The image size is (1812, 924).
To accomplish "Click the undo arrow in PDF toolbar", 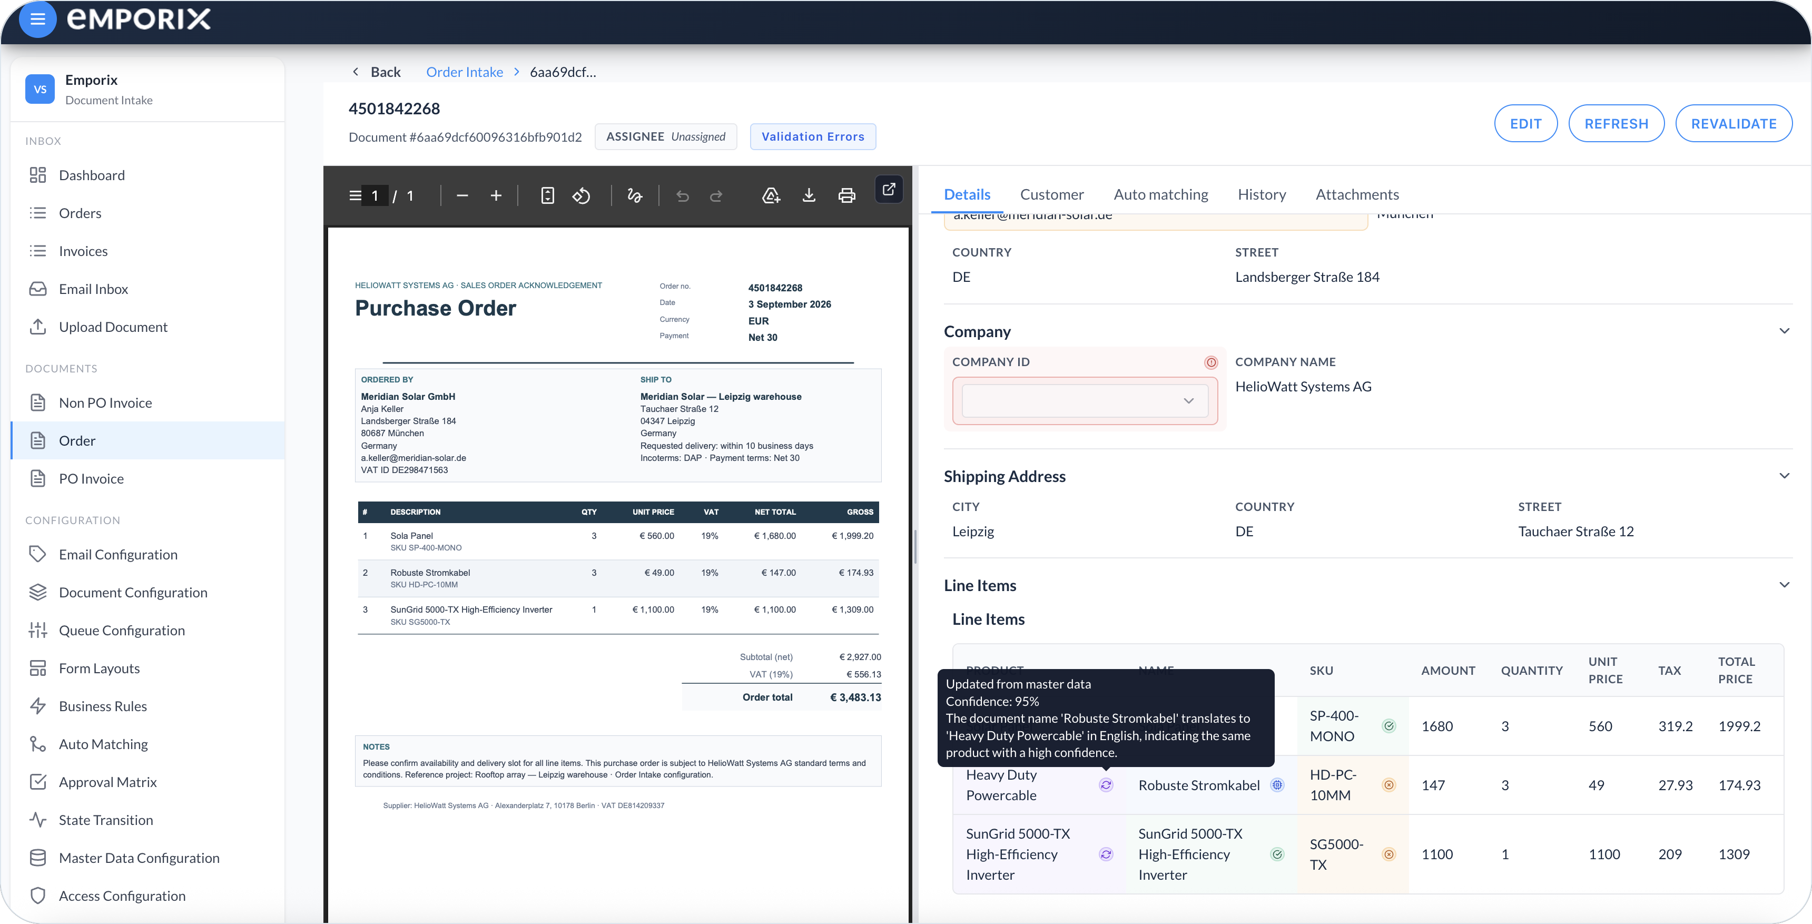I will pos(682,195).
